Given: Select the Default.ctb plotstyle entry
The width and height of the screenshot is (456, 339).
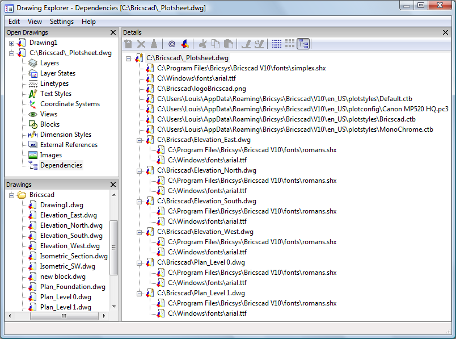Looking at the screenshot, I should click(x=284, y=99).
